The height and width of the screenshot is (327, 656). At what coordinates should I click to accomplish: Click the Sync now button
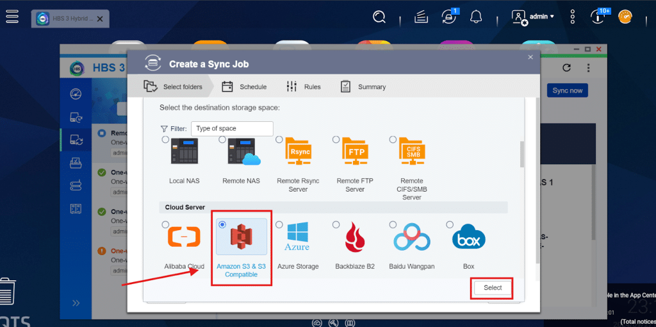(x=567, y=91)
